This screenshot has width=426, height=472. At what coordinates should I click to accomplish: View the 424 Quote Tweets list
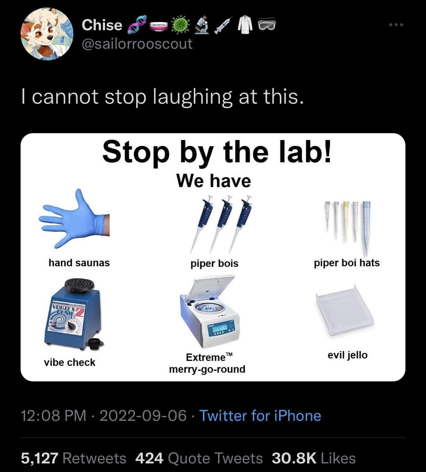coord(199,458)
